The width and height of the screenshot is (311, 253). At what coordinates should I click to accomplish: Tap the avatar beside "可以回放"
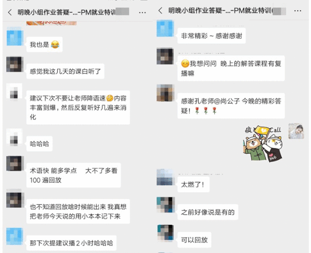coord(166,233)
